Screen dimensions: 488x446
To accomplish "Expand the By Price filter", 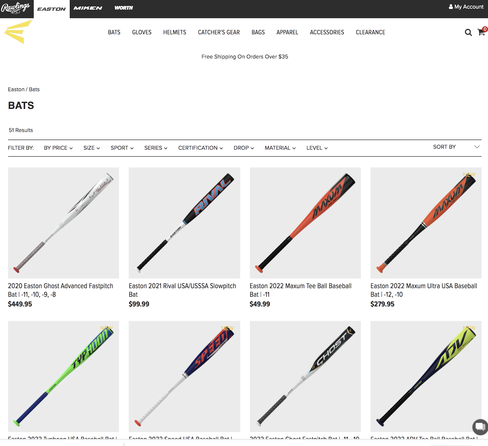I will click(58, 148).
